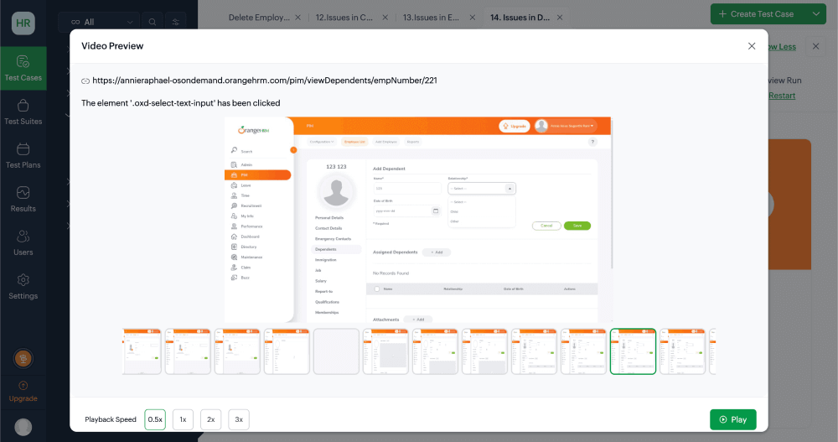Close the Video Preview dialog
The height and width of the screenshot is (442, 838).
pyautogui.click(x=752, y=46)
